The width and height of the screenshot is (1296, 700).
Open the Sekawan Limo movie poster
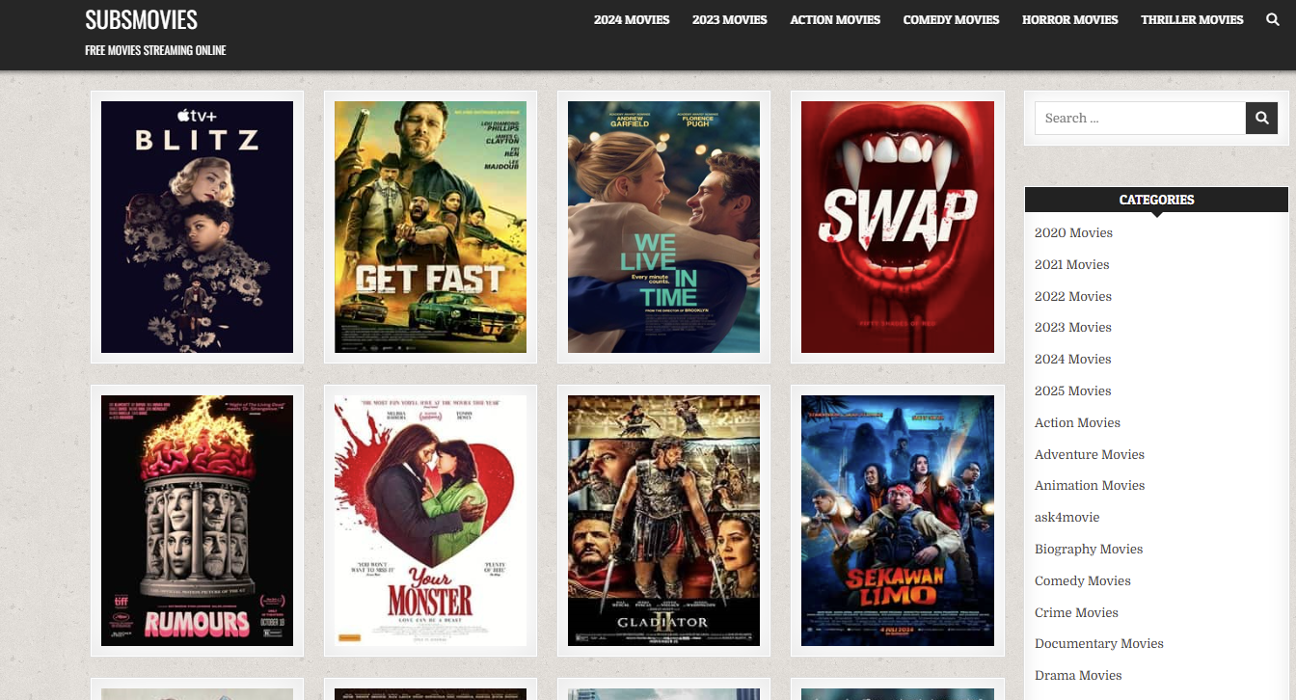click(897, 521)
